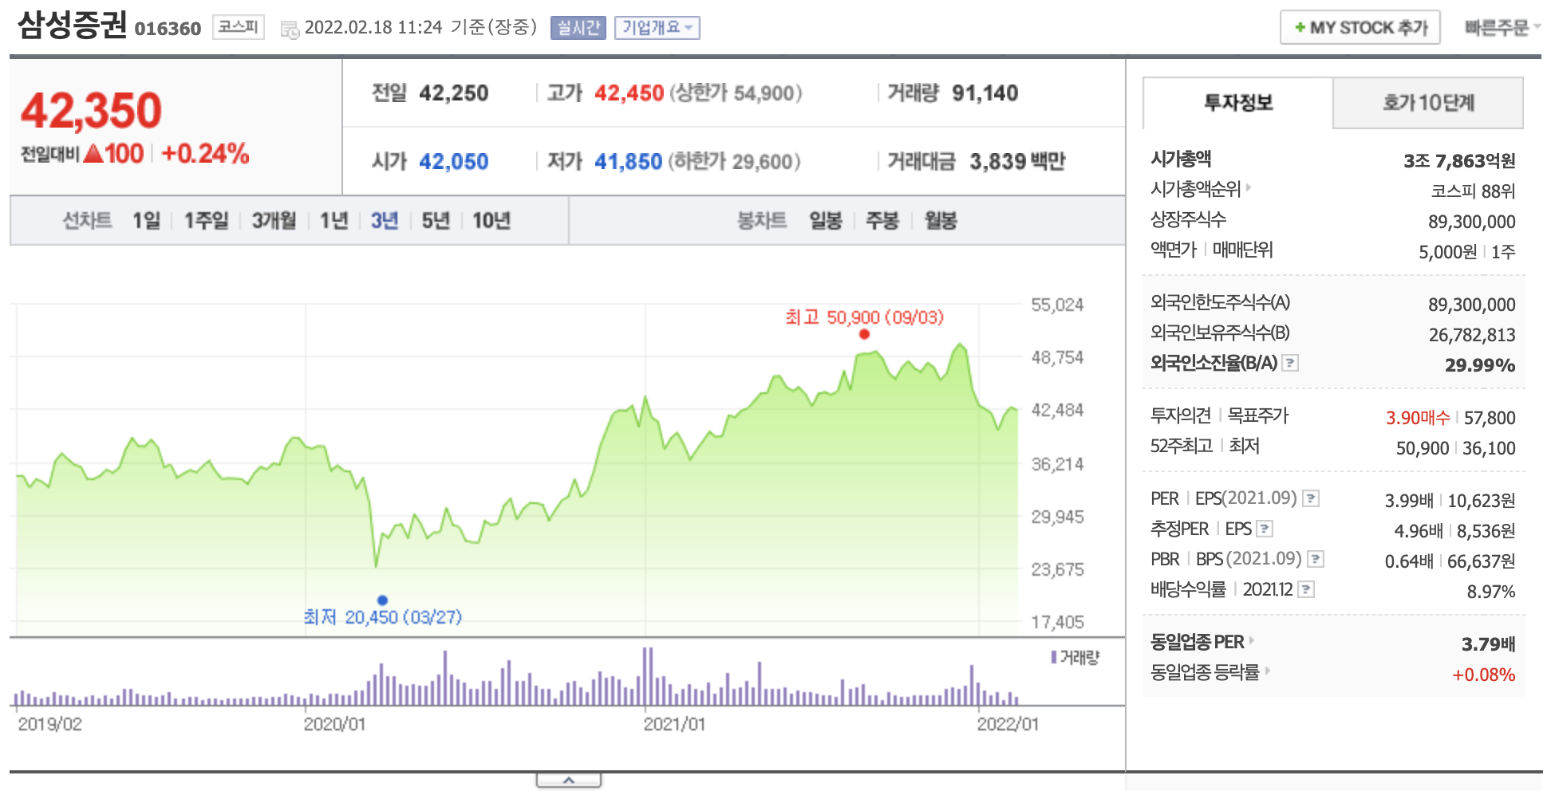The width and height of the screenshot is (1551, 791).
Task: Click the calendar clock icon beside the date
Action: [x=290, y=30]
